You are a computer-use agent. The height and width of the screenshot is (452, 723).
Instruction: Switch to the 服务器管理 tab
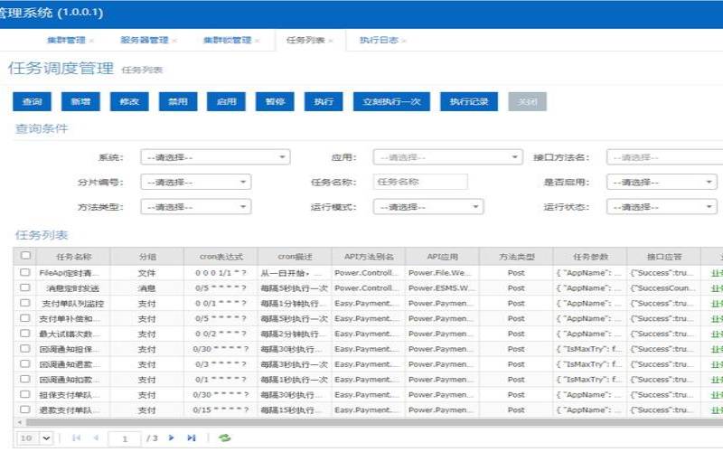145,41
